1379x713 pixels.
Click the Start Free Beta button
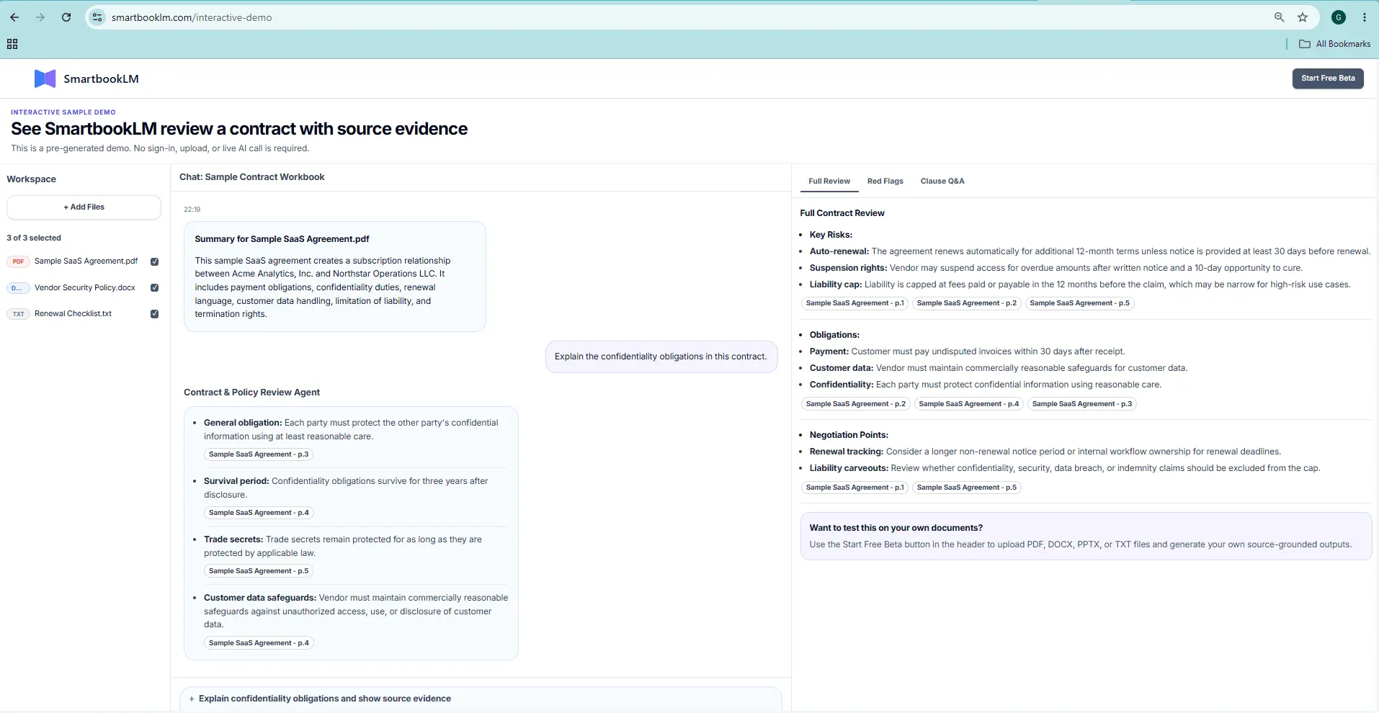[1328, 79]
